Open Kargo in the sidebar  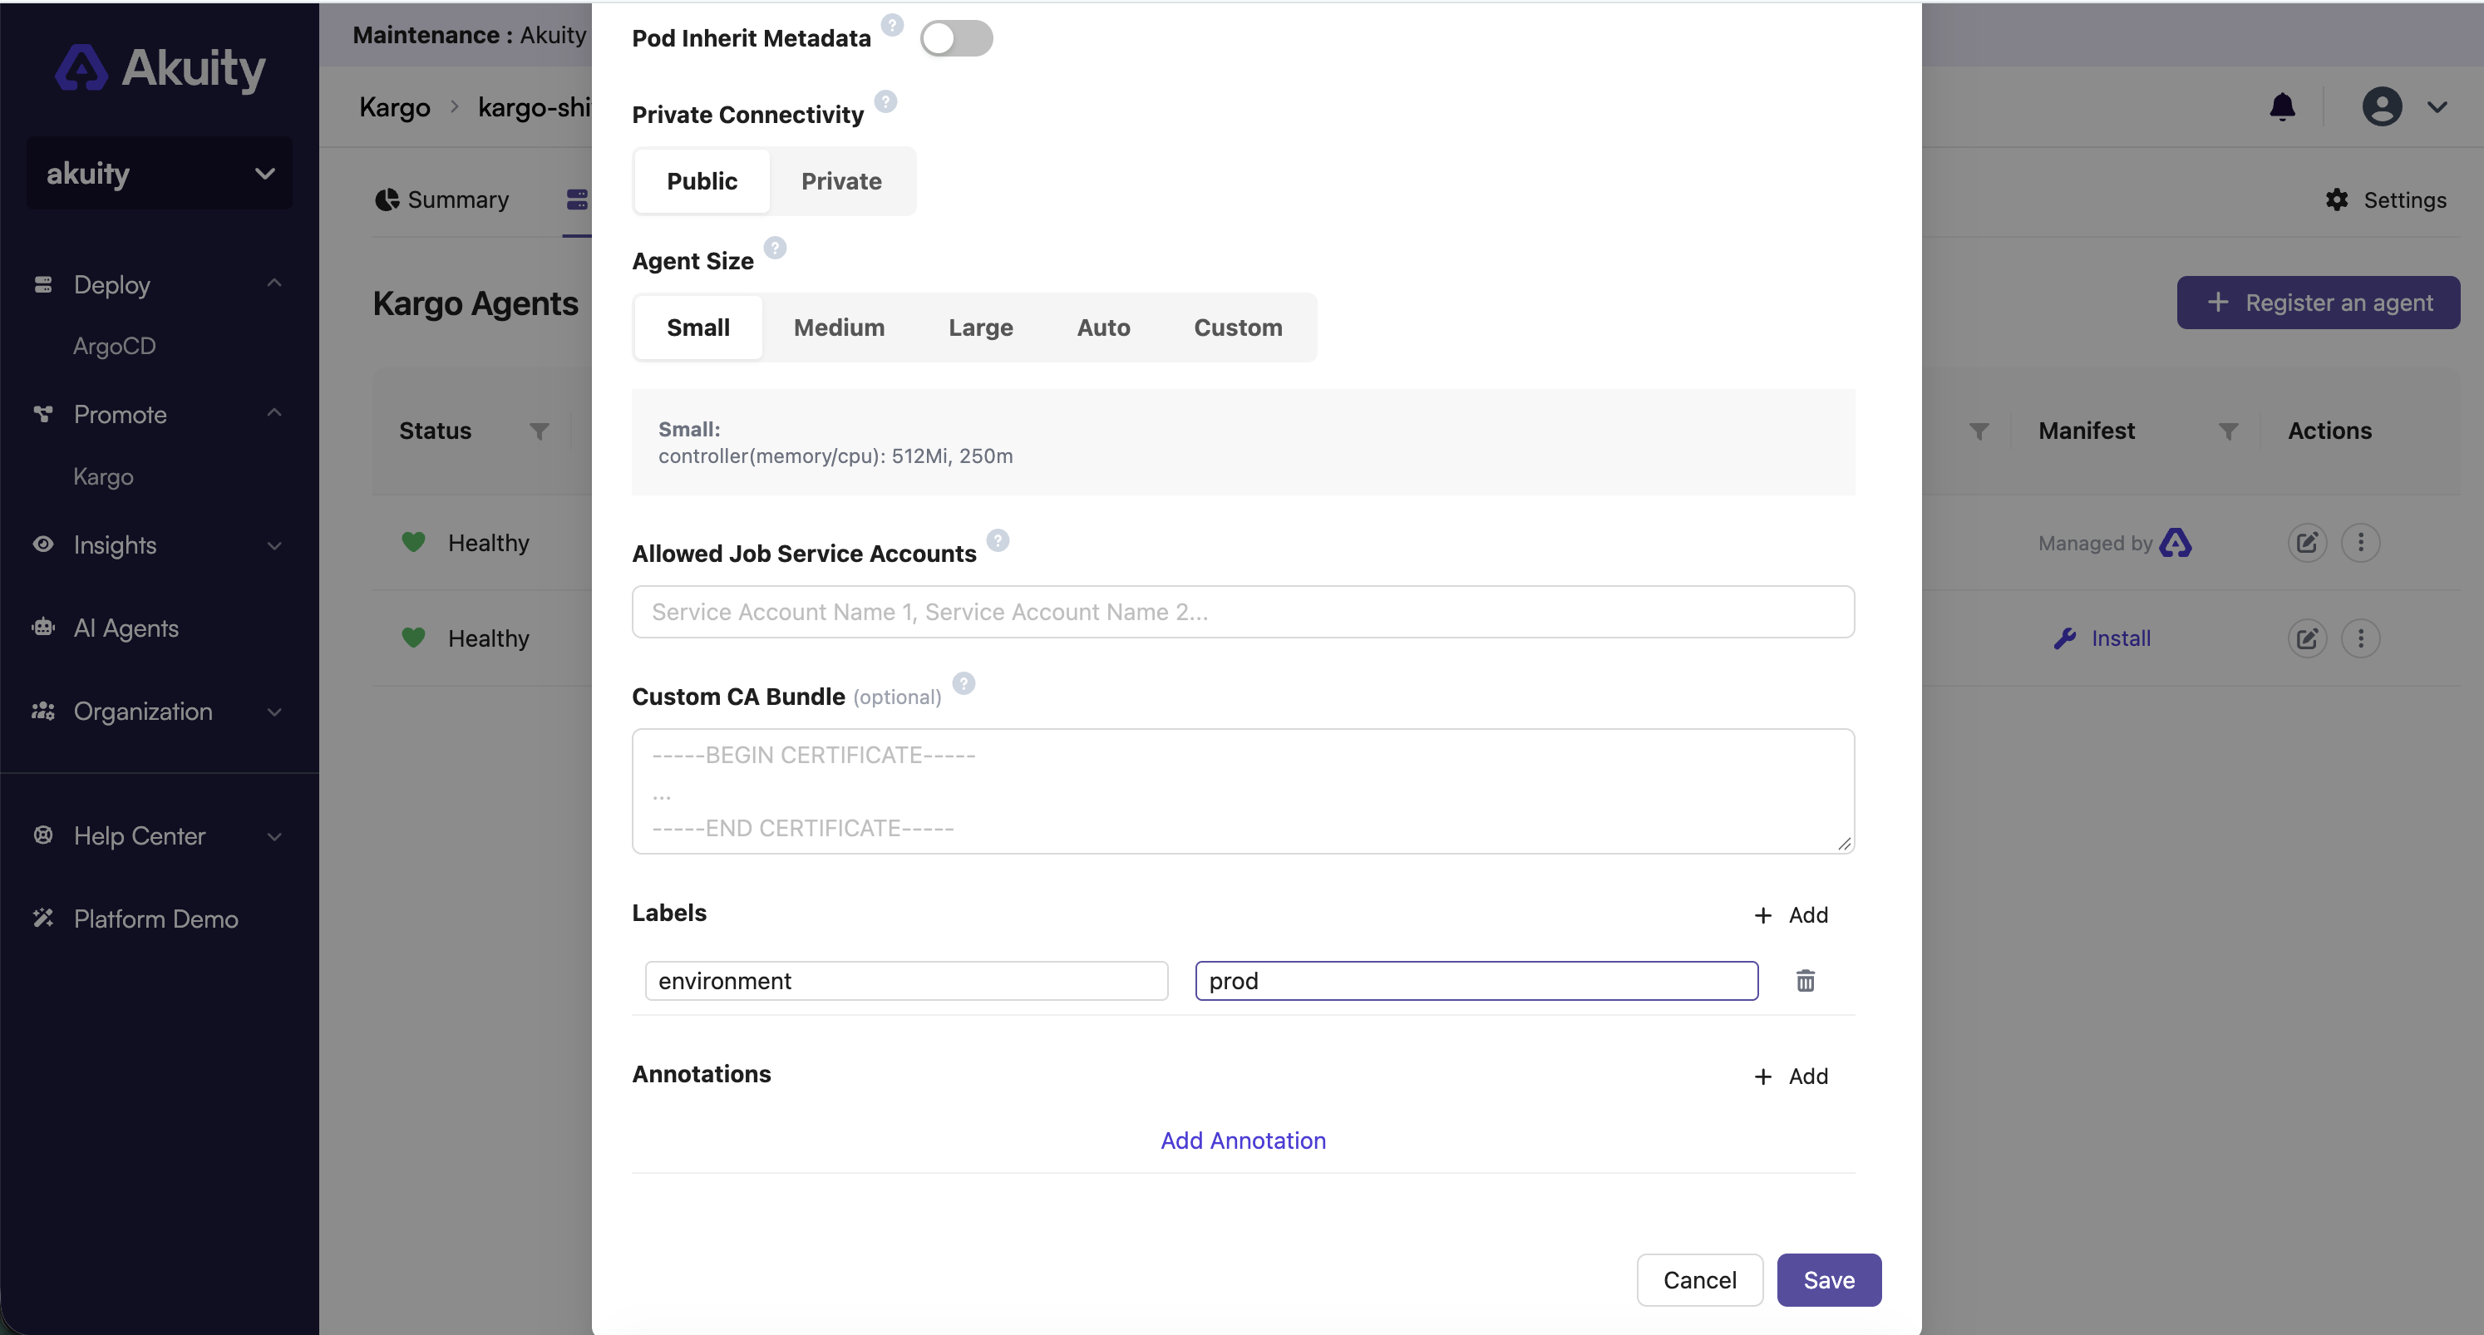(x=103, y=476)
